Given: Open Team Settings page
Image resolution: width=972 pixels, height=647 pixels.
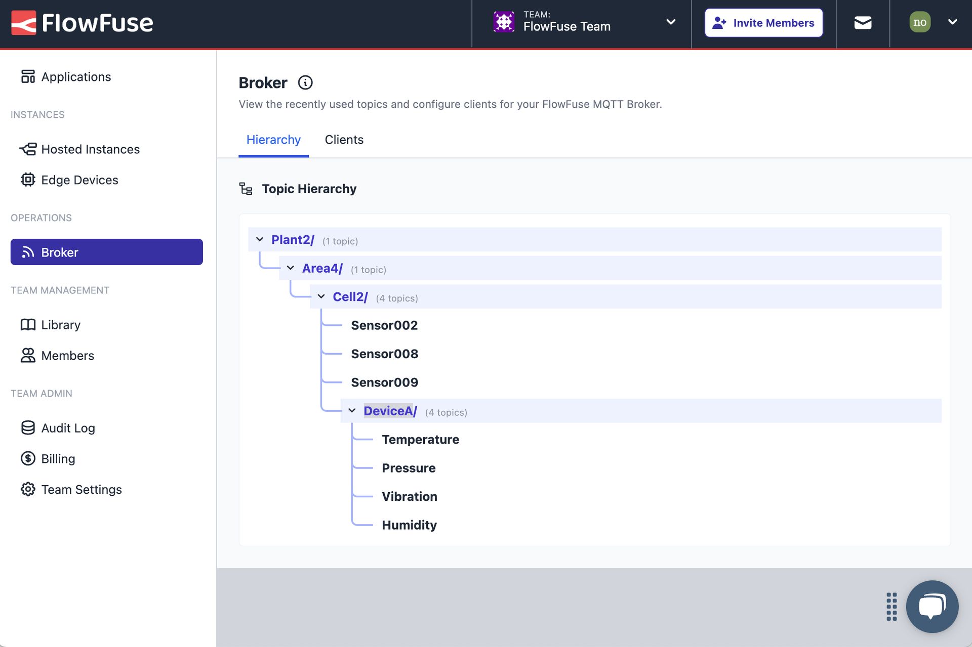Looking at the screenshot, I should click(x=82, y=488).
